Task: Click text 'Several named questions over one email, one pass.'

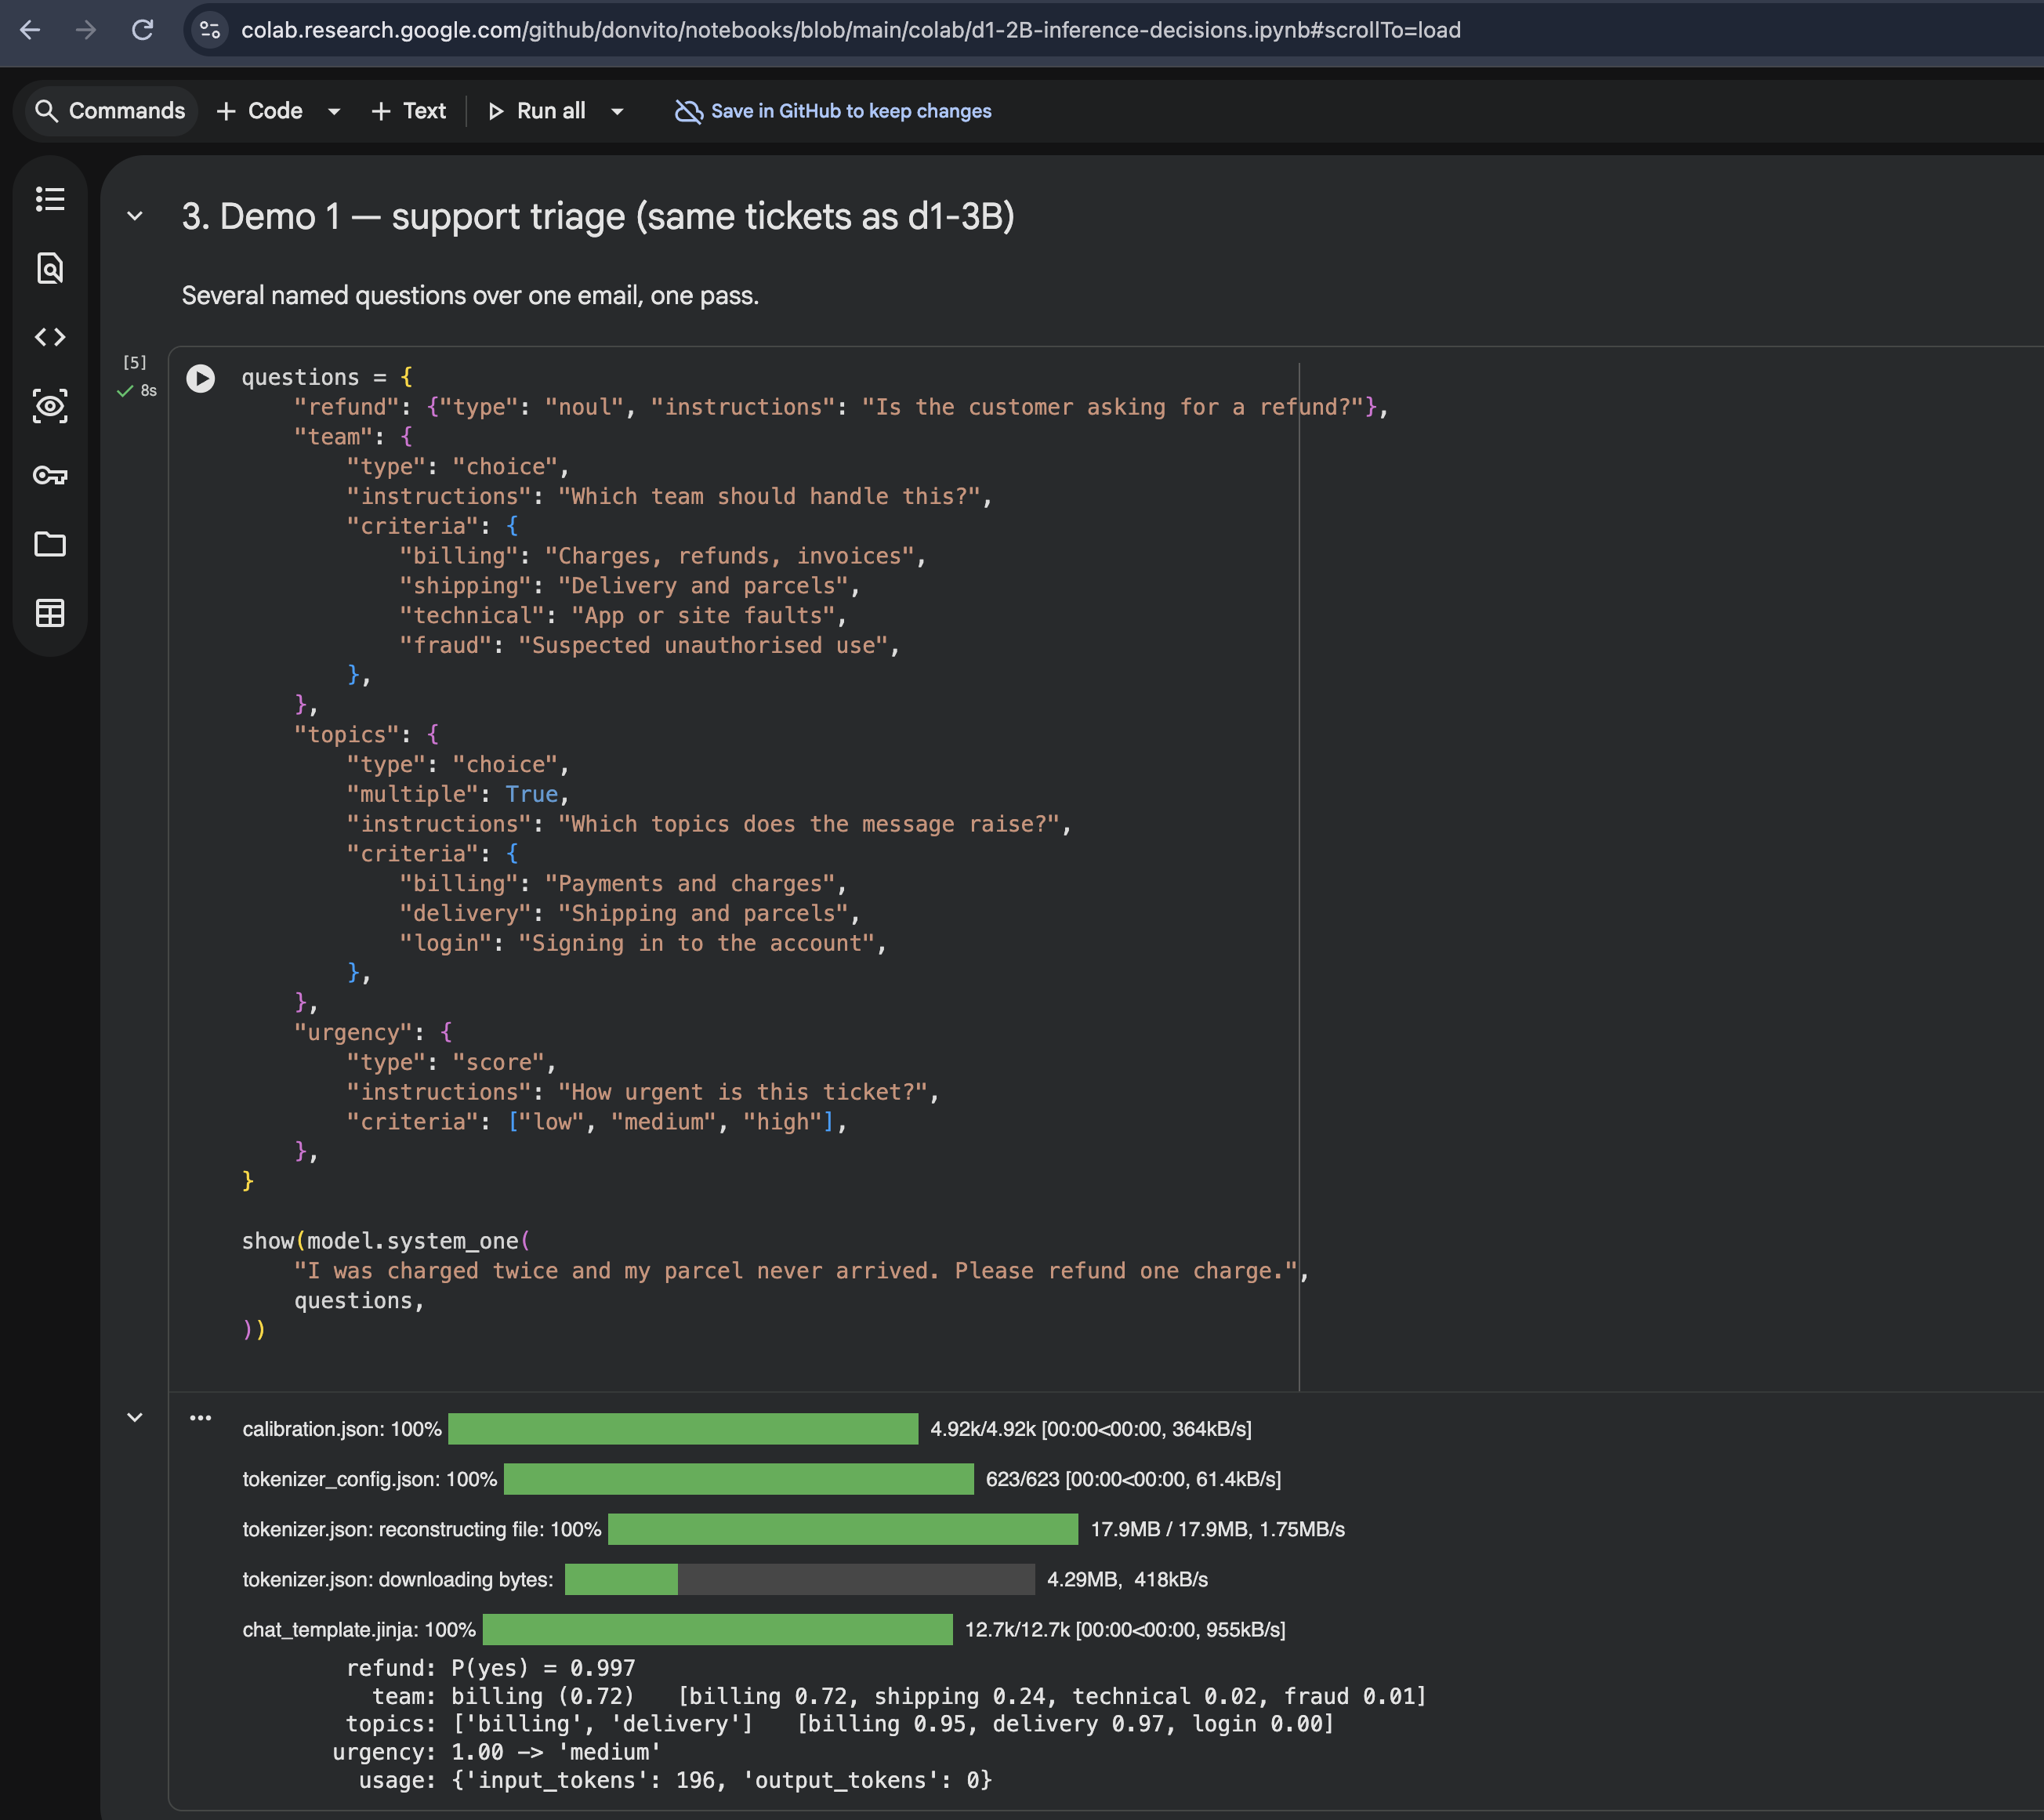Action: click(470, 296)
